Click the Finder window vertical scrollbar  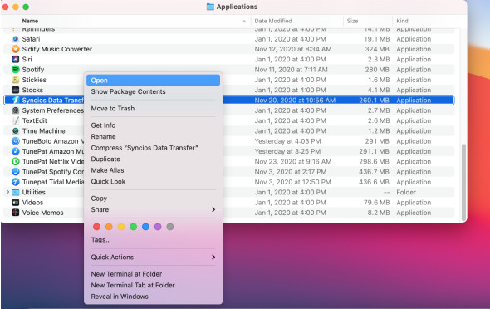[463, 182]
